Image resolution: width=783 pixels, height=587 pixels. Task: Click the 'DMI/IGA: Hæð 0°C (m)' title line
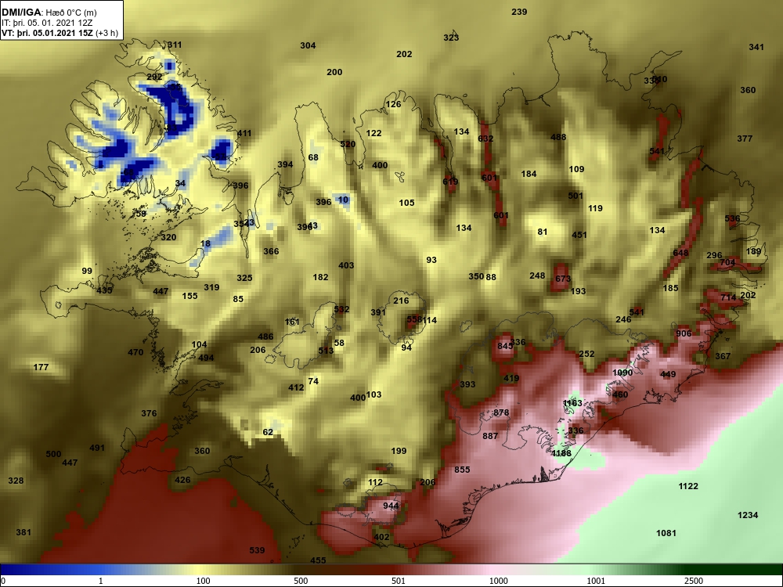(x=49, y=12)
